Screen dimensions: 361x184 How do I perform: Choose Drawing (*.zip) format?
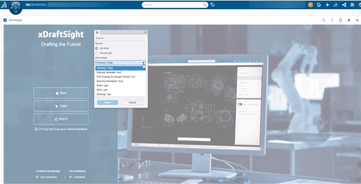click(x=120, y=94)
